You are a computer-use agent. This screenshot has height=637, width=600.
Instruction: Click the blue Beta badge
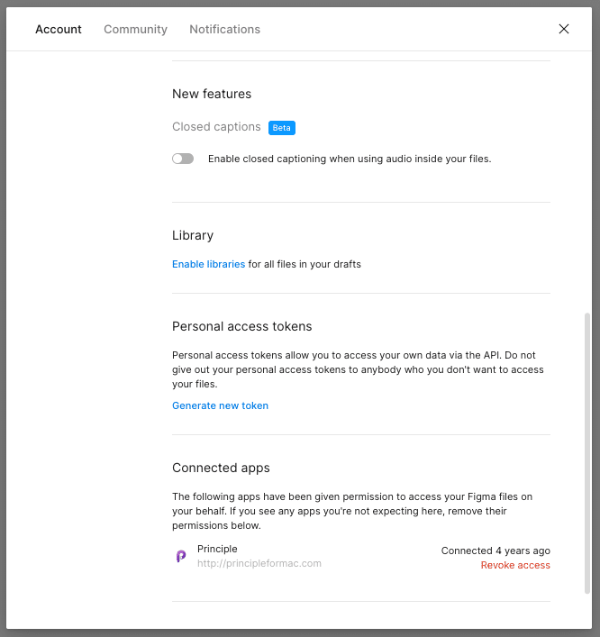pos(281,128)
